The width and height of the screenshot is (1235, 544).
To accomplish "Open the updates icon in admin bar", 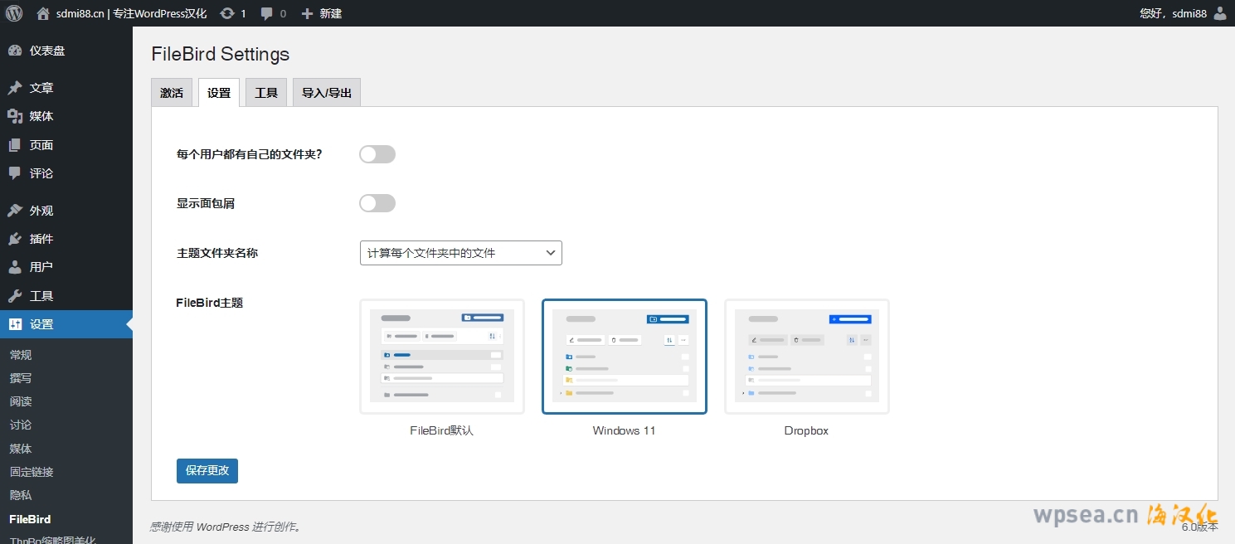I will 227,13.
